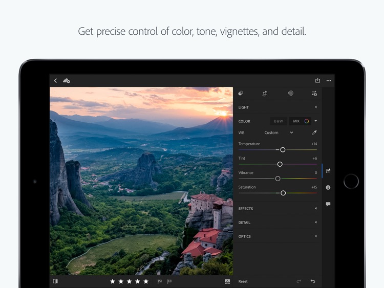Screen dimensions: 384x288
Task: Click the Temperature value +14
Action: 314,144
